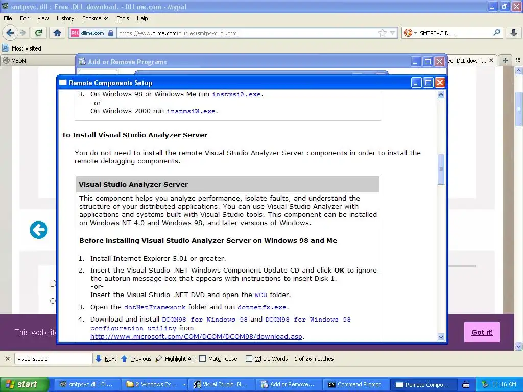Enable the Match Case checkbox
523x392 pixels.
coord(202,359)
